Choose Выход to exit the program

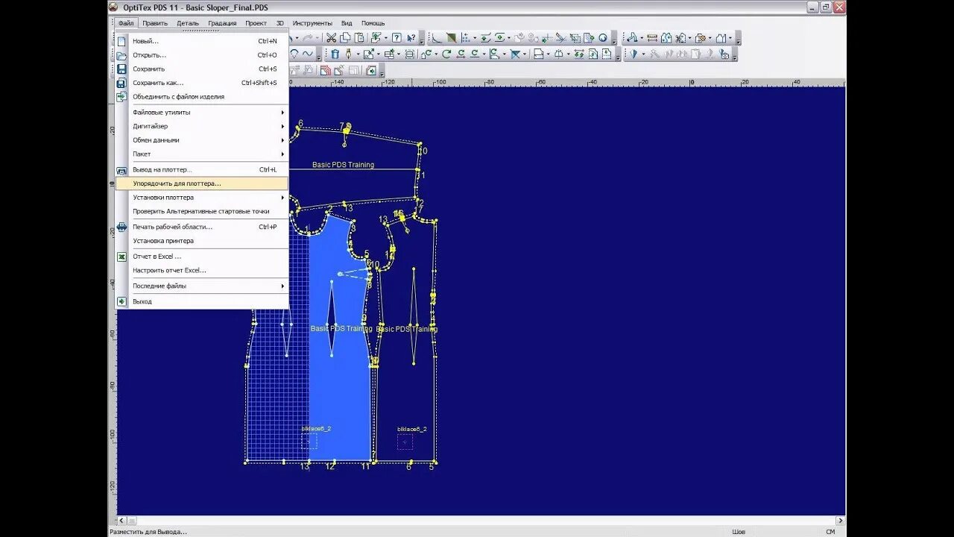coord(202,301)
